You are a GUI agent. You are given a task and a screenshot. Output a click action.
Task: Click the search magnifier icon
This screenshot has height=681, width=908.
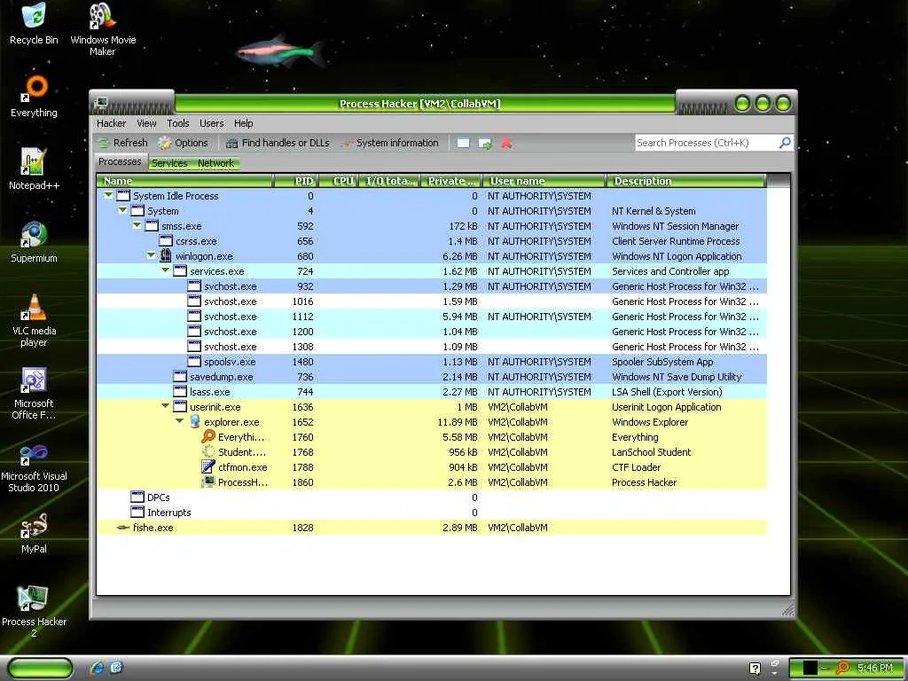pos(785,143)
